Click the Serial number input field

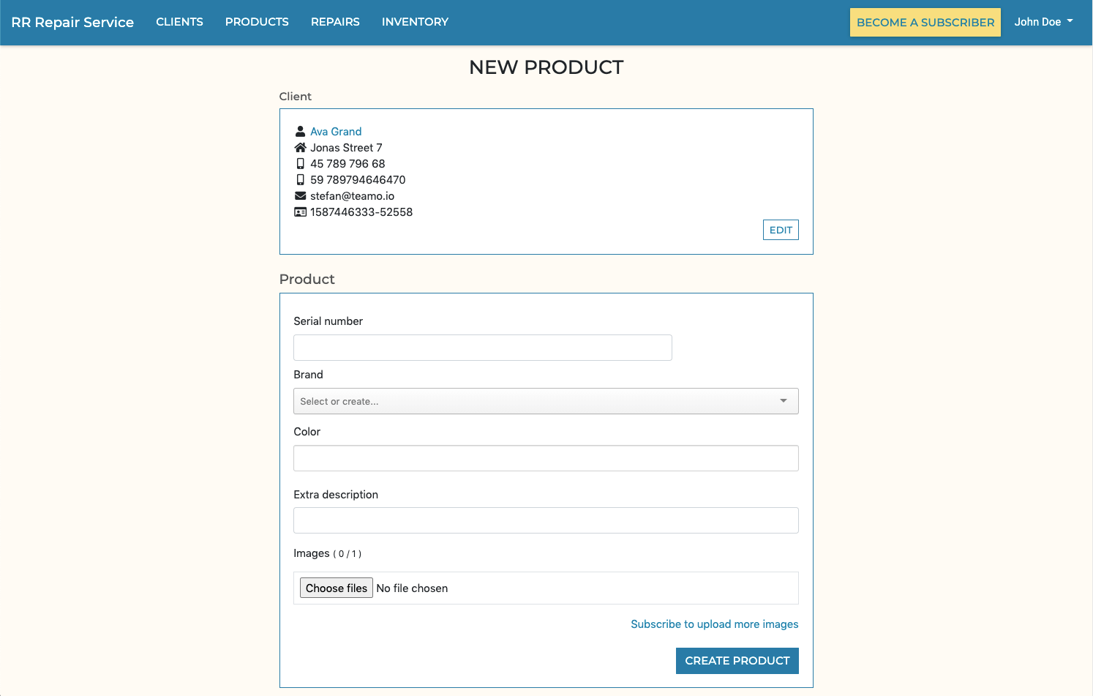click(482, 347)
